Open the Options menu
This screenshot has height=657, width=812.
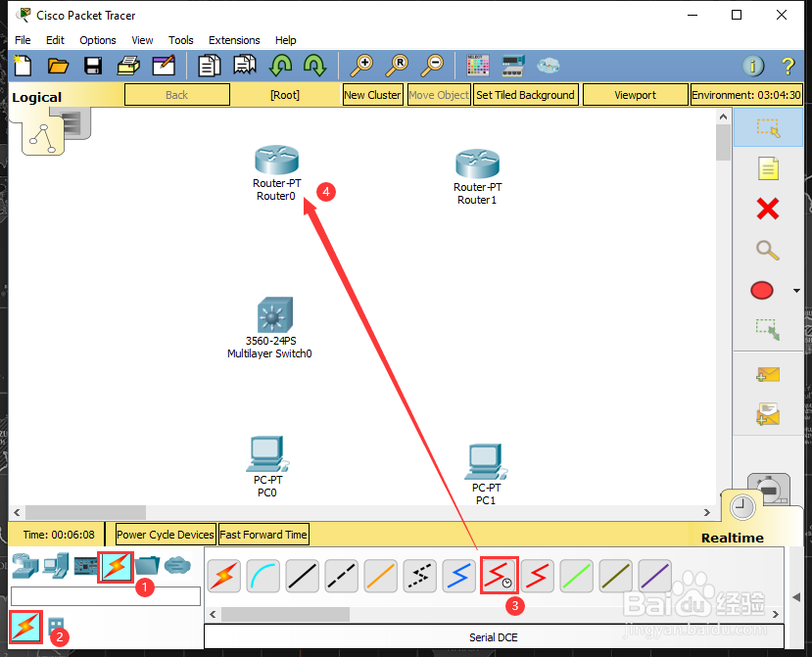tap(98, 40)
